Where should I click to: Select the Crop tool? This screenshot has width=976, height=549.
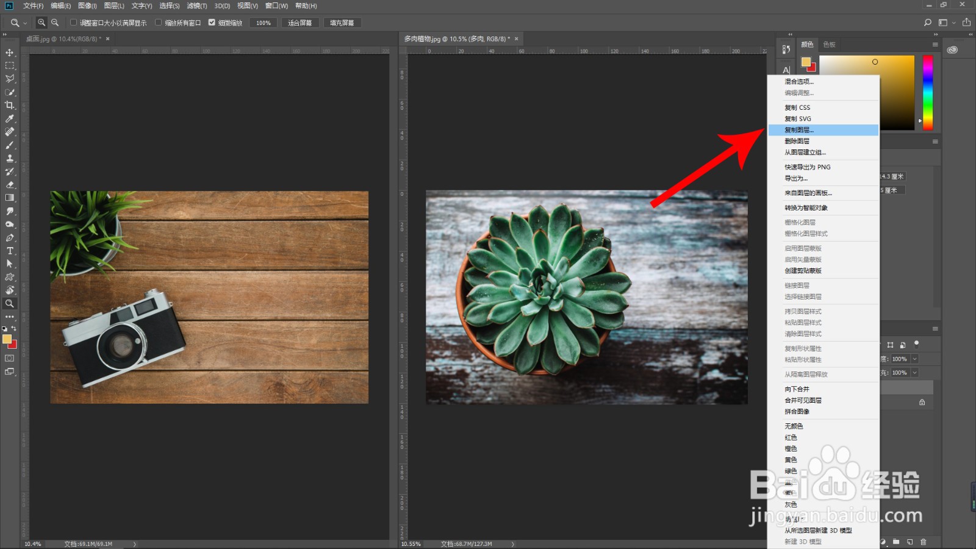pyautogui.click(x=10, y=106)
